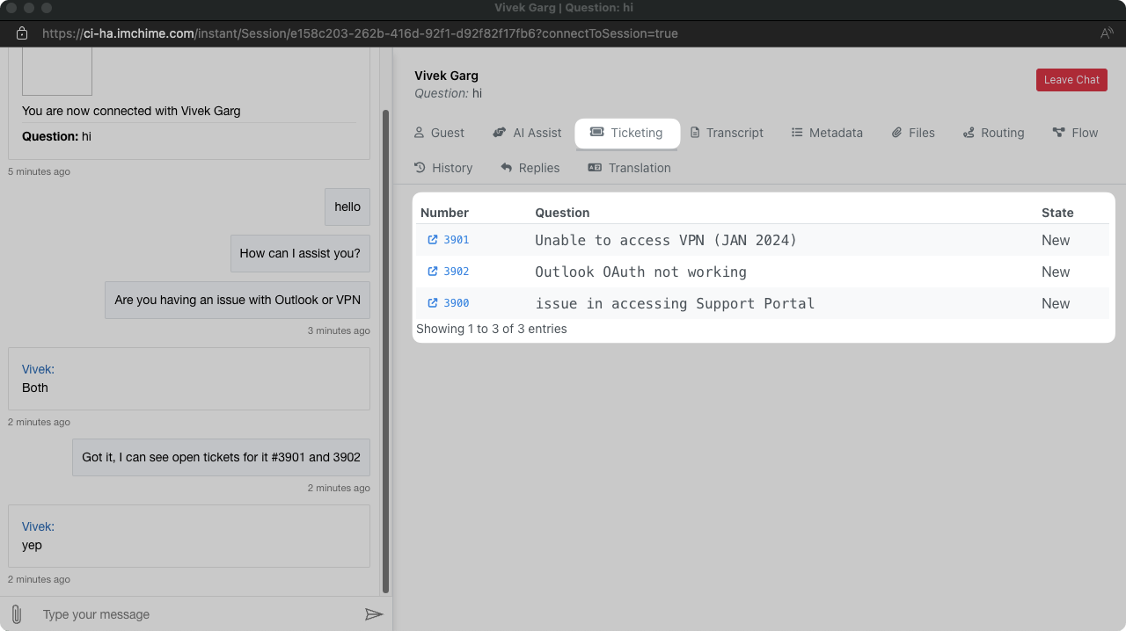The height and width of the screenshot is (631, 1126).
Task: Click the Leave Chat button
Action: click(1071, 80)
